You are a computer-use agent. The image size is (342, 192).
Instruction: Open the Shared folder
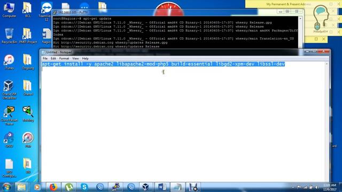pyautogui.click(x=28, y=88)
